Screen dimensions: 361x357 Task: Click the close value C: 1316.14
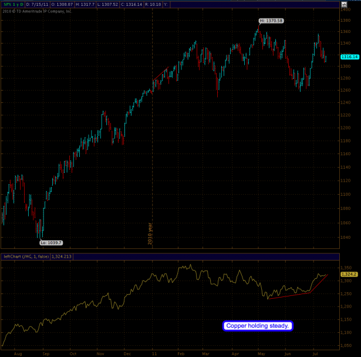[x=131, y=4]
